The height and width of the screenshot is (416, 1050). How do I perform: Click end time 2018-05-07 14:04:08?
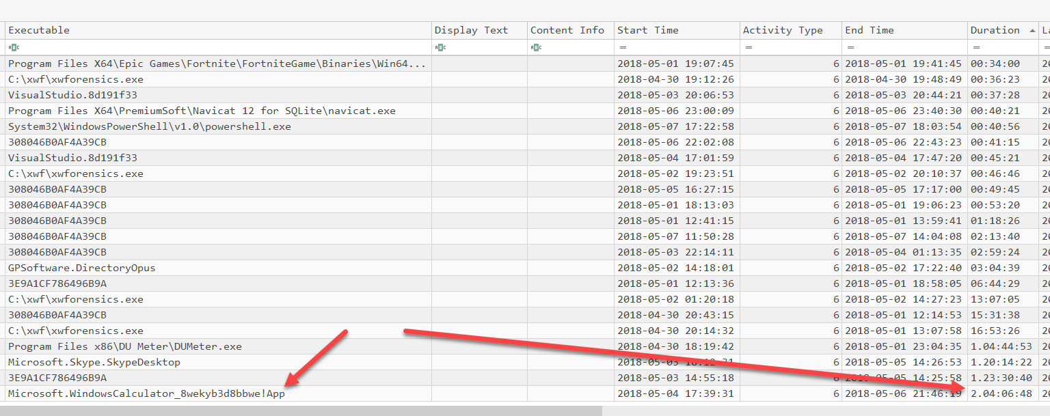pyautogui.click(x=903, y=236)
